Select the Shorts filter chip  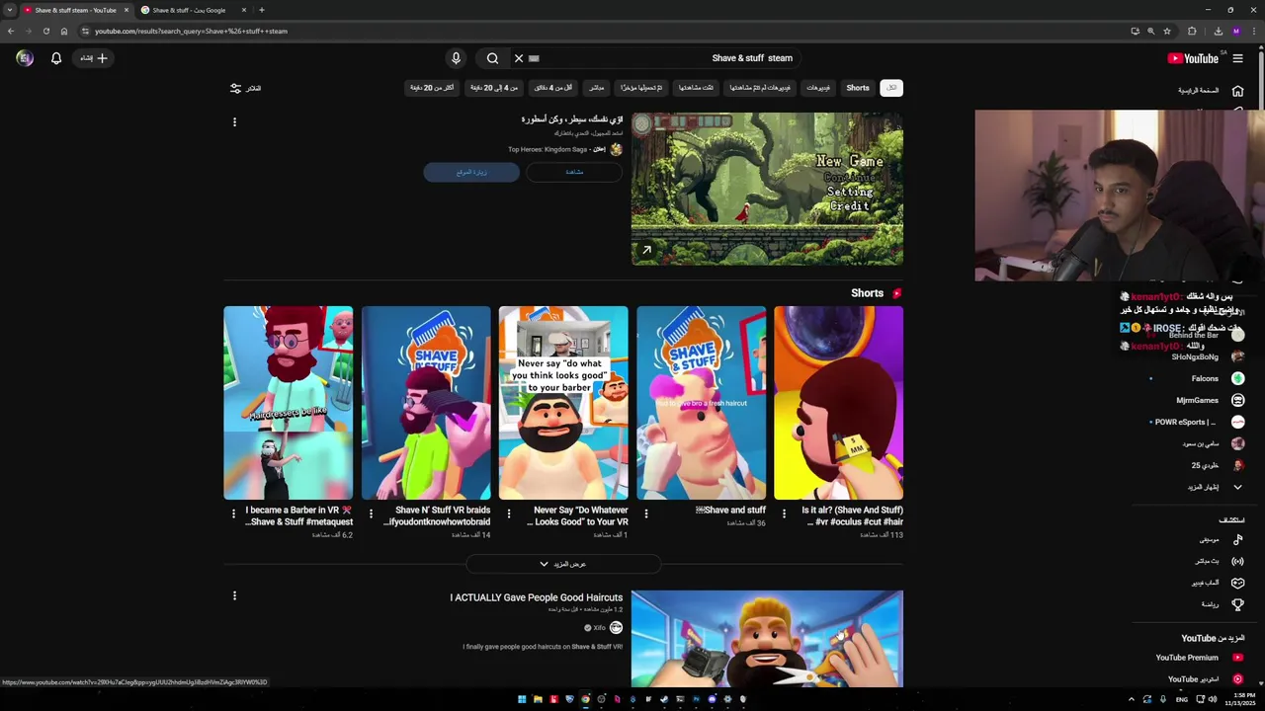click(858, 88)
